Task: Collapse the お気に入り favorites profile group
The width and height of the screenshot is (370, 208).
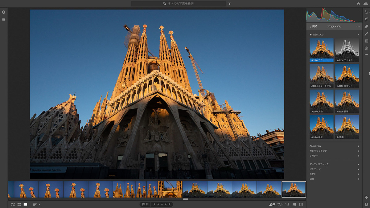Action: pyautogui.click(x=358, y=35)
